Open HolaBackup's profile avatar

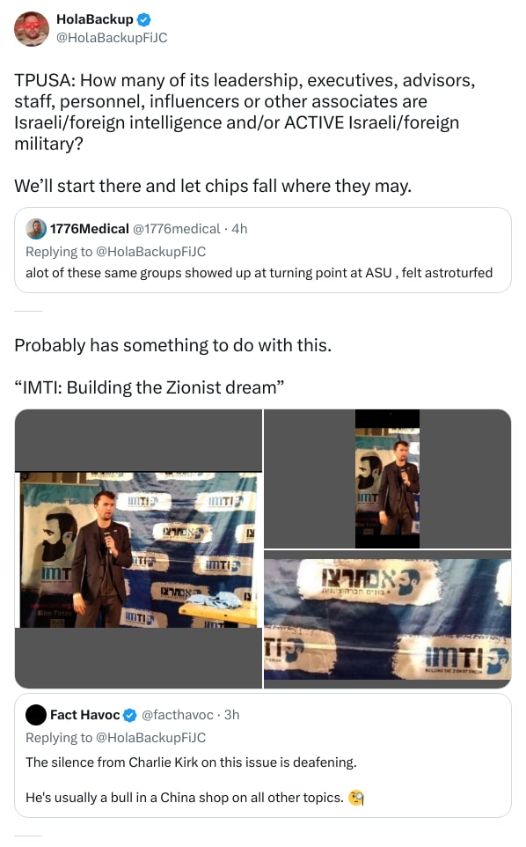coord(32,28)
